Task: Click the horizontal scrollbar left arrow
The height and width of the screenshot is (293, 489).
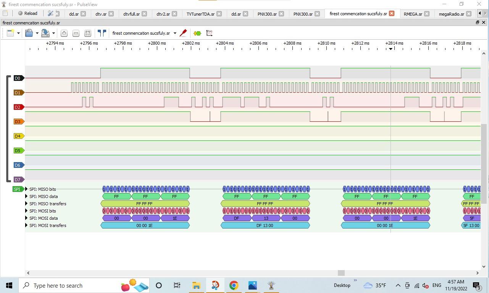Action: [x=28, y=273]
